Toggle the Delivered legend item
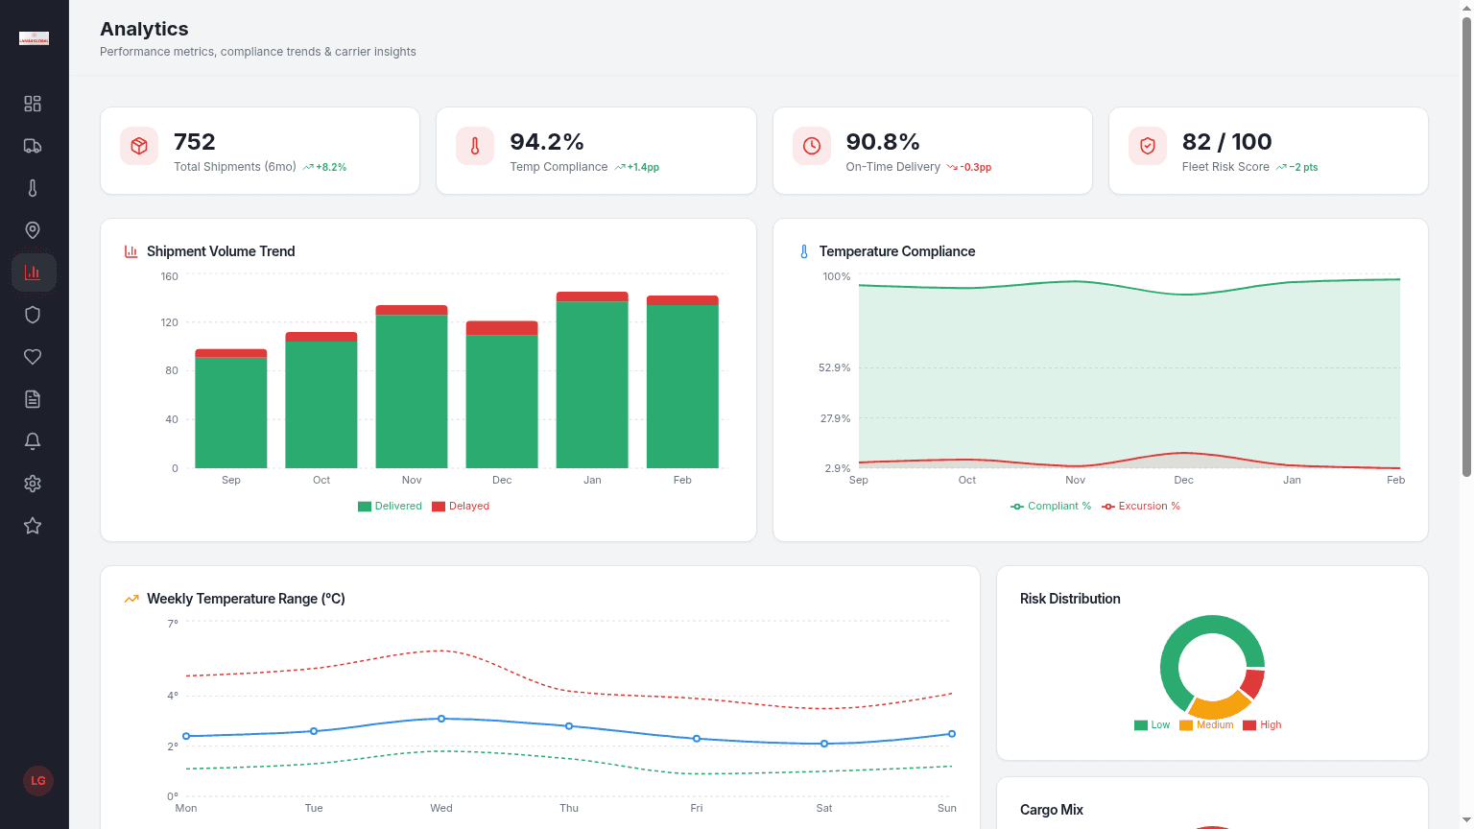Viewport: 1474px width, 829px height. (390, 506)
